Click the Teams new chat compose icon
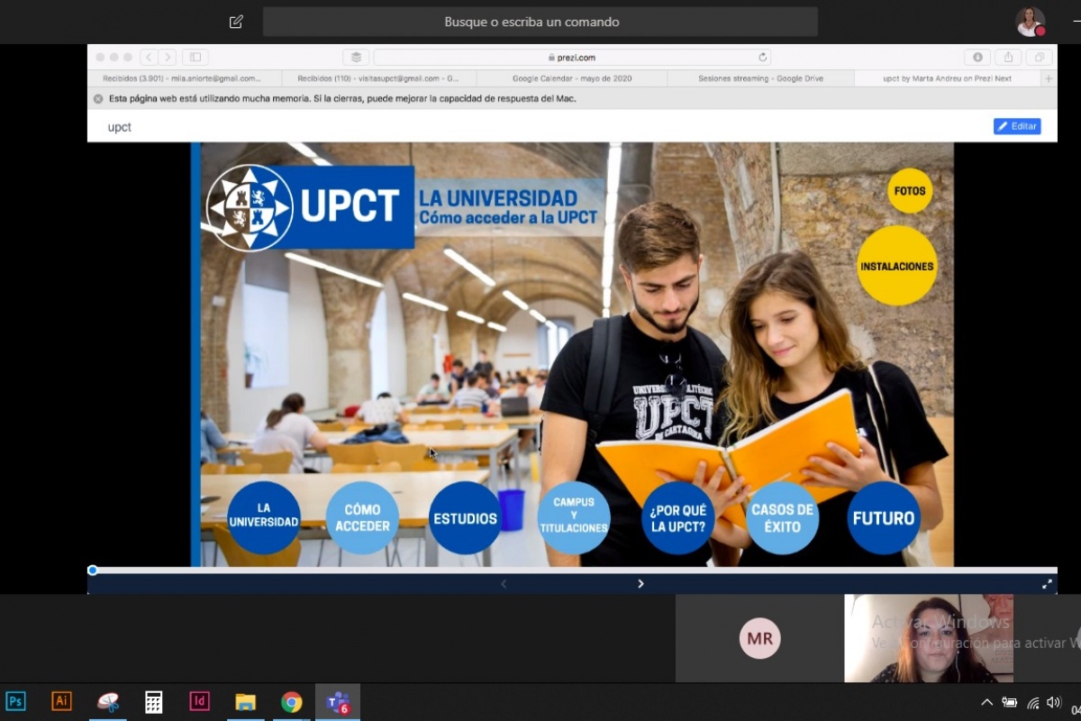Viewport: 1081px width, 721px height. 236,22
